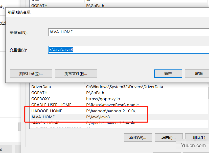Click the value E:/apache-maven-3.5.4/bin
The height and width of the screenshot is (153, 209).
[x=111, y=123]
